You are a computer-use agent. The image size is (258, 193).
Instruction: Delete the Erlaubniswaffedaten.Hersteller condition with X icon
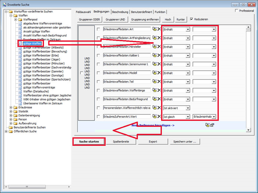(x=159, y=47)
